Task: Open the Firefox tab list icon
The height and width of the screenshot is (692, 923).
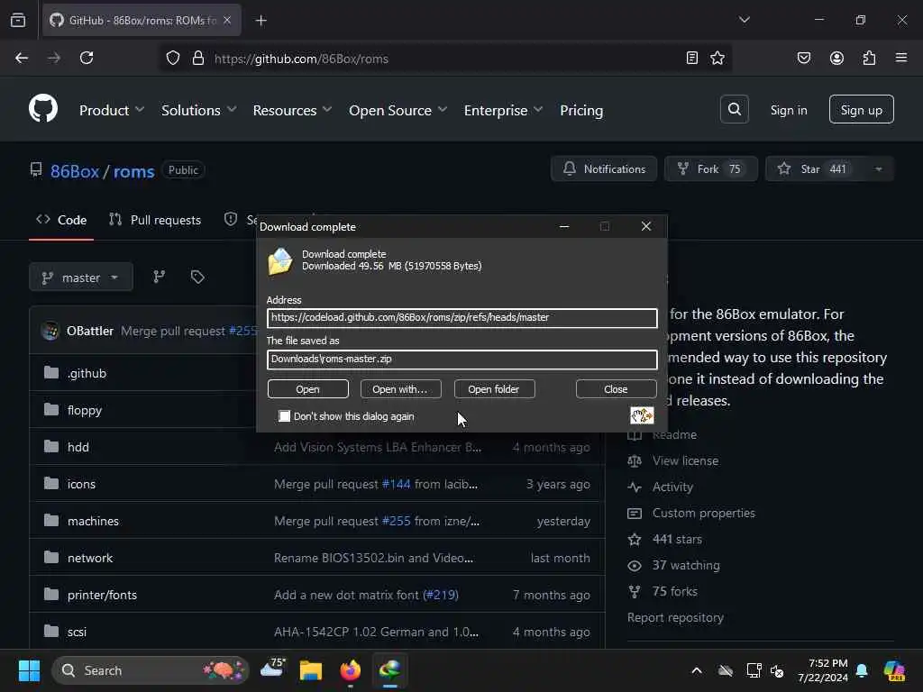Action: click(x=18, y=21)
